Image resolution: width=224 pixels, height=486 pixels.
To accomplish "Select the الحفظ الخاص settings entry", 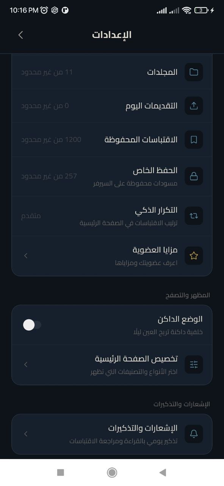I will click(112, 176).
